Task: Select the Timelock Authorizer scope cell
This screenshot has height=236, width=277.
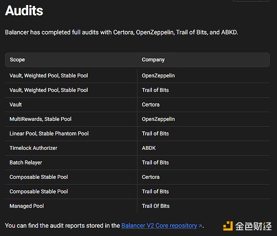Action: 33,148
